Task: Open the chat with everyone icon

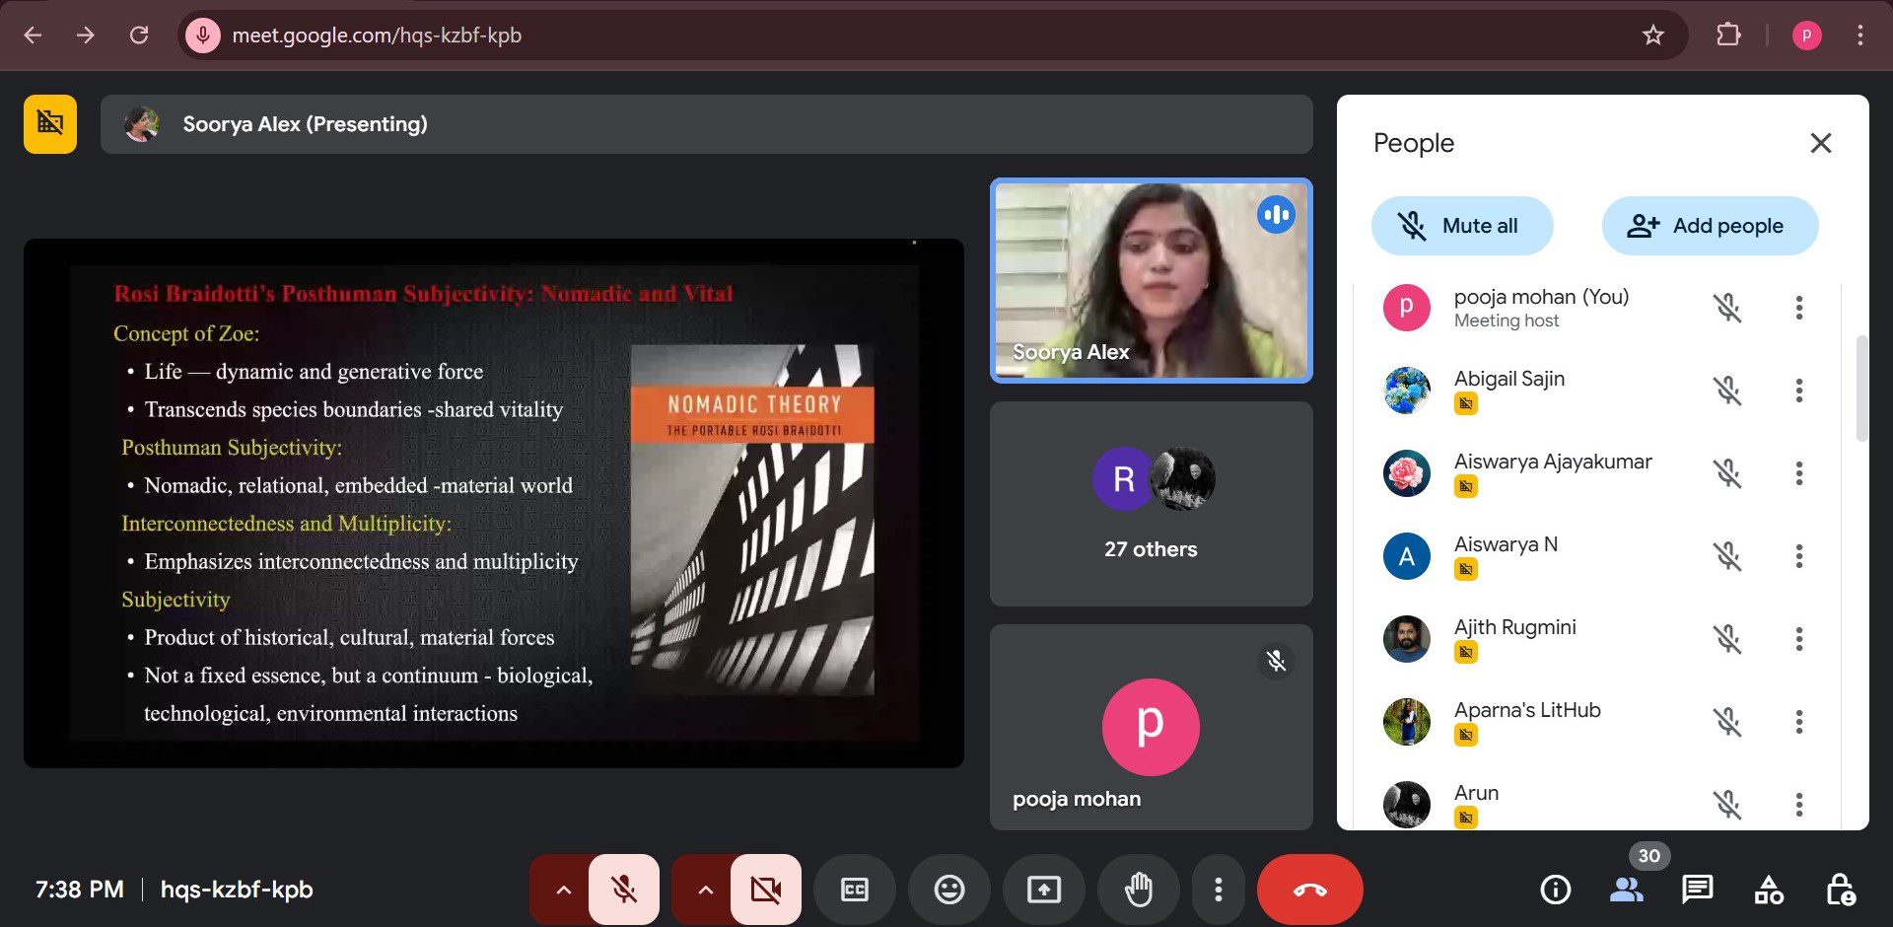Action: tap(1697, 890)
